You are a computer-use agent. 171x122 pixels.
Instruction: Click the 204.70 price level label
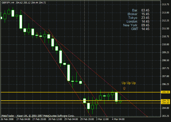pyautogui.click(x=166, y=100)
